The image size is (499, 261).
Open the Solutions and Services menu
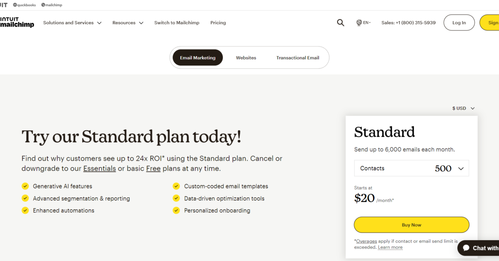[72, 22]
